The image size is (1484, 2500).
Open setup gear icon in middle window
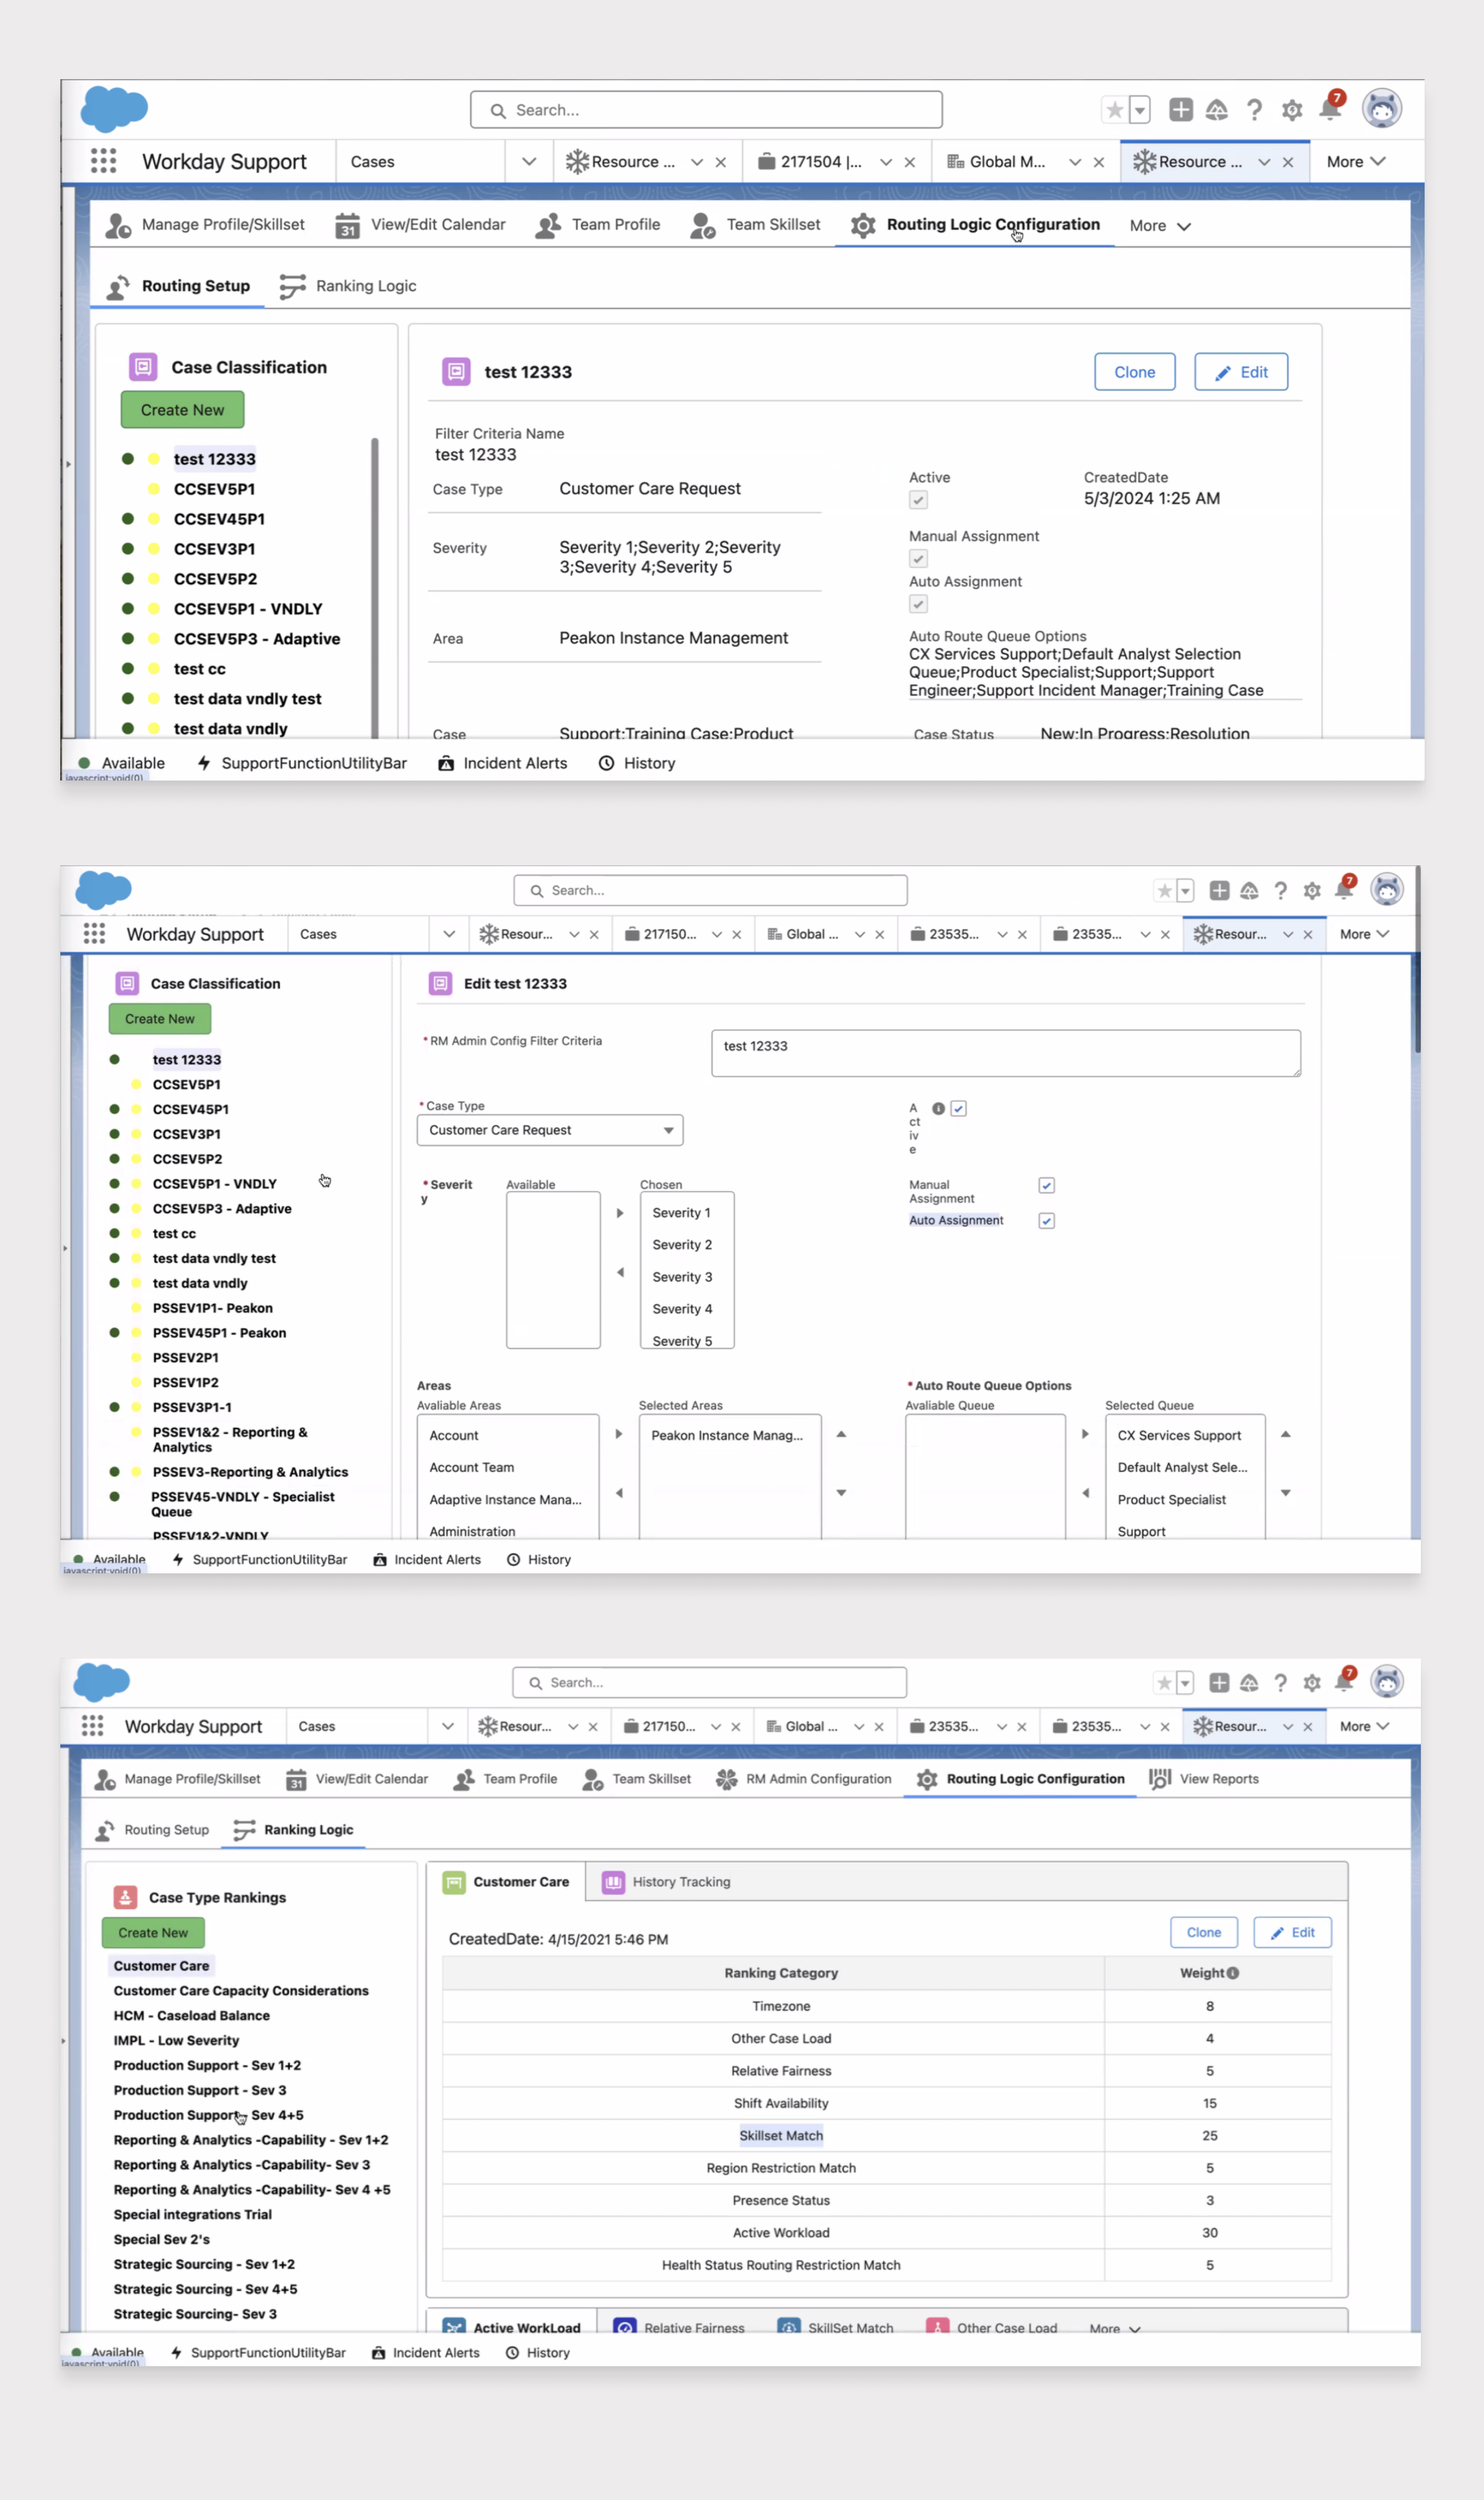[x=1312, y=890]
